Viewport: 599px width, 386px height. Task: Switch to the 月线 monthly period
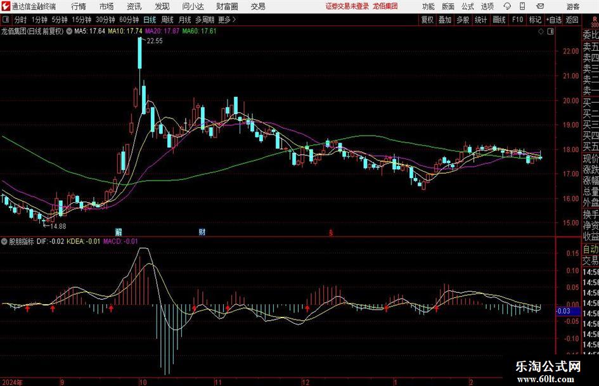[185, 20]
